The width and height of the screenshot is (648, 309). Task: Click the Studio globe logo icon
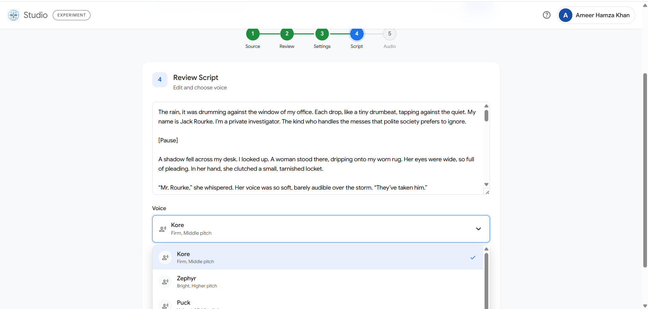pyautogui.click(x=14, y=15)
